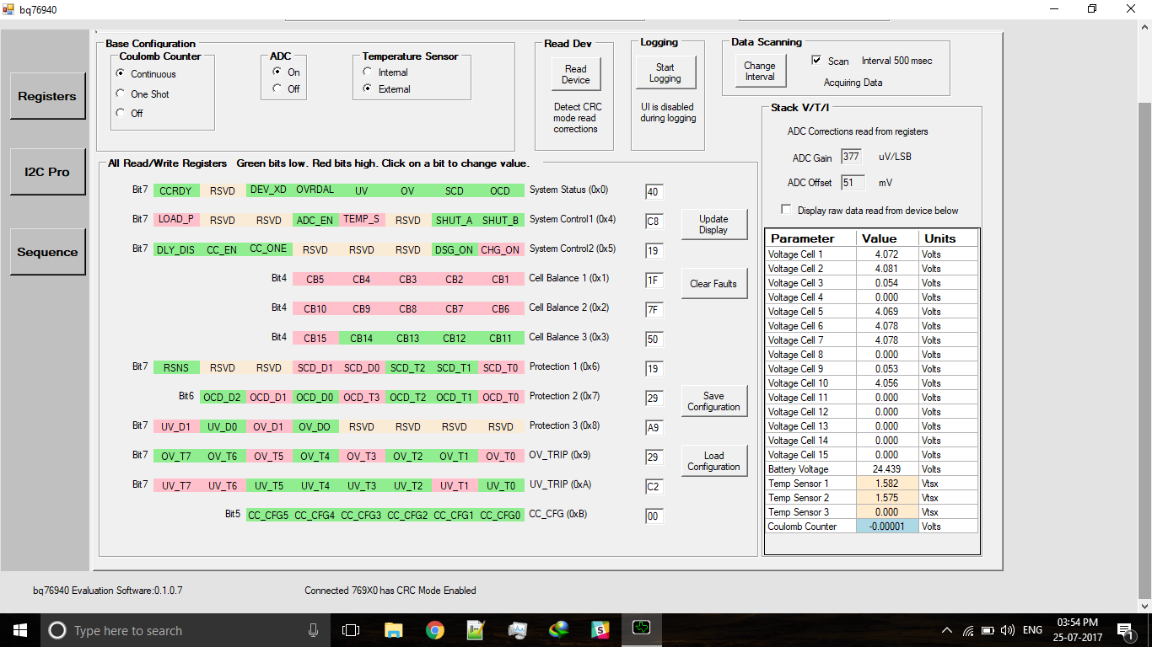Toggle the CC_EN bit

click(x=223, y=249)
